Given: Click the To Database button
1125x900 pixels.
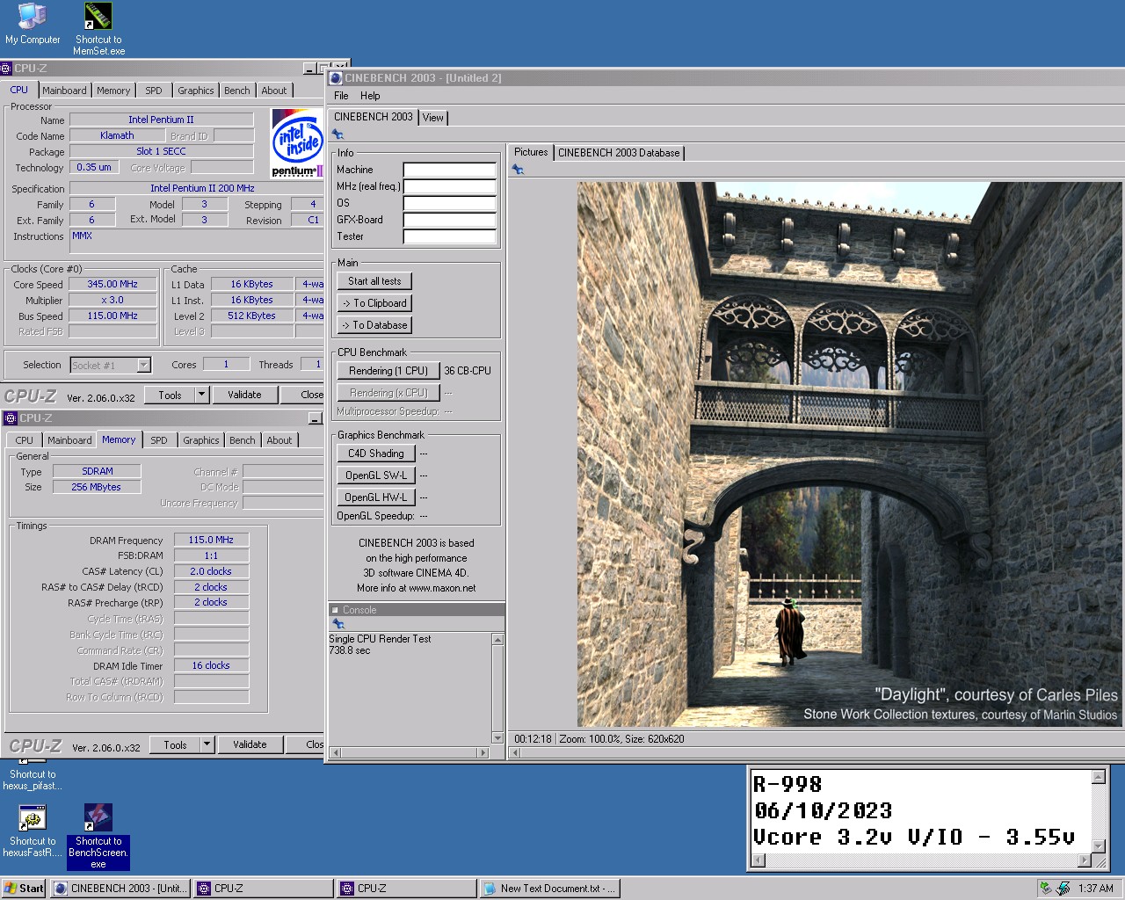Looking at the screenshot, I should pyautogui.click(x=374, y=325).
